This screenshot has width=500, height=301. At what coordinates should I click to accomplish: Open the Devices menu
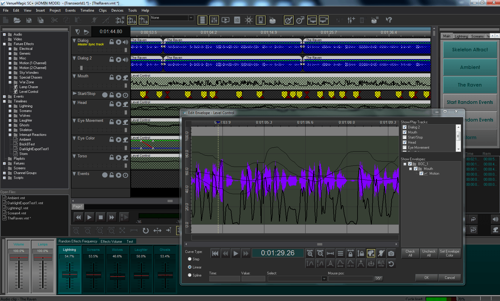[x=117, y=10]
